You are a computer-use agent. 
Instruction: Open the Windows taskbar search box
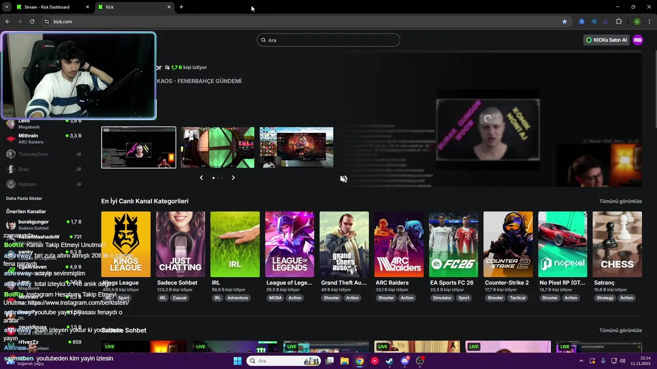coord(284,361)
